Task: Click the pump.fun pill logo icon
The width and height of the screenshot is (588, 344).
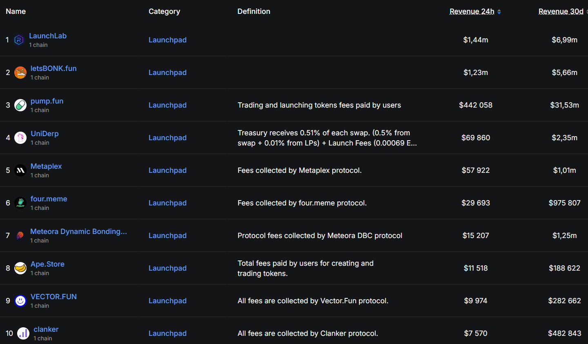Action: [x=20, y=105]
